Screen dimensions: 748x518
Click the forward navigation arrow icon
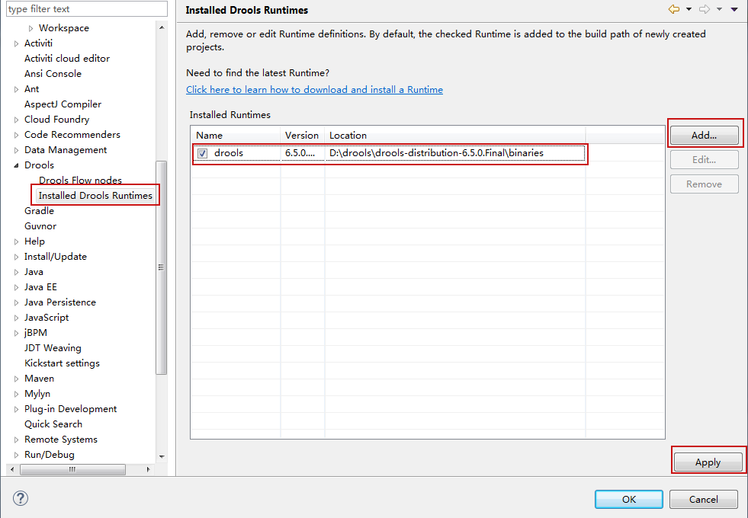tap(704, 9)
